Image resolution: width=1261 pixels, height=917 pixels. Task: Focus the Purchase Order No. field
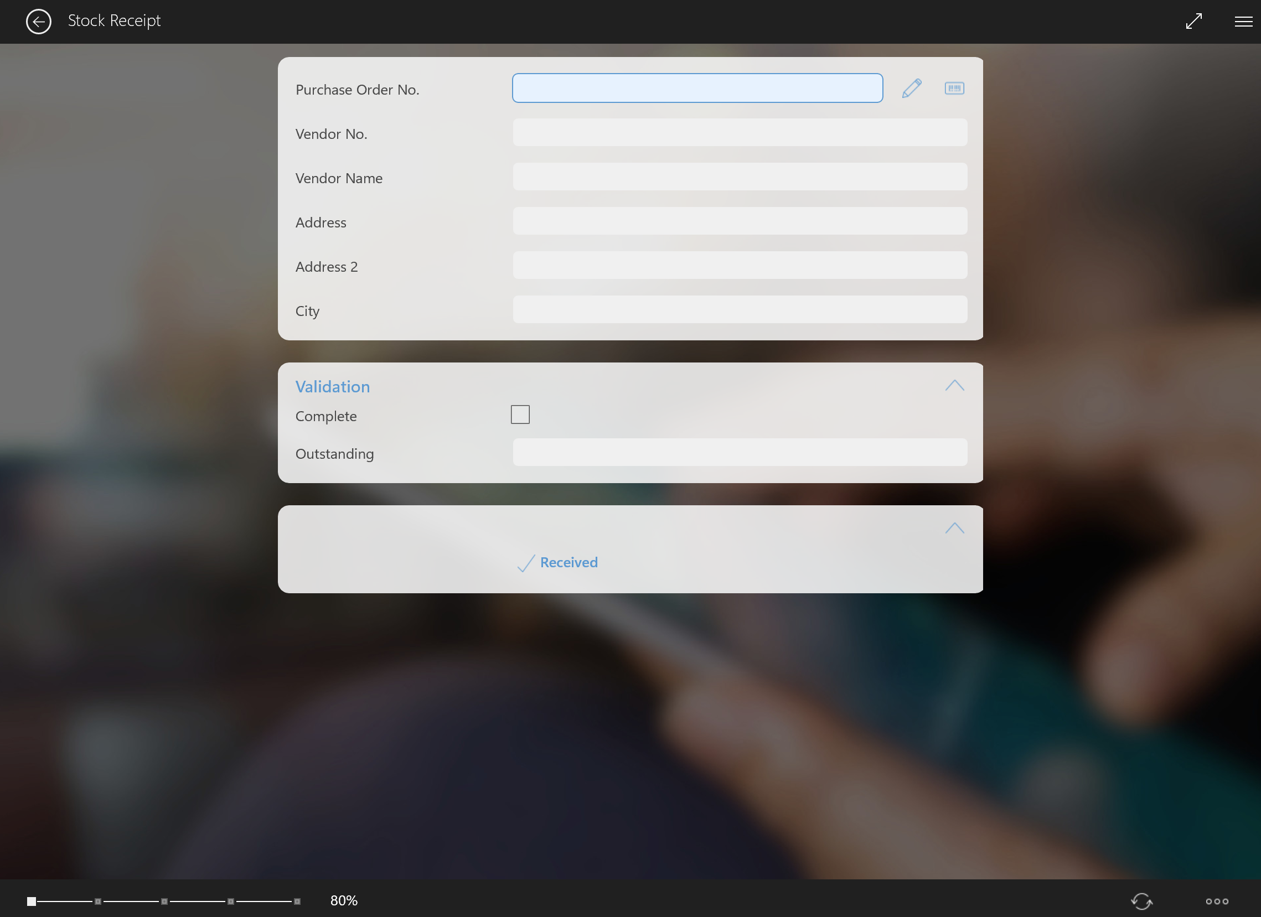point(697,88)
